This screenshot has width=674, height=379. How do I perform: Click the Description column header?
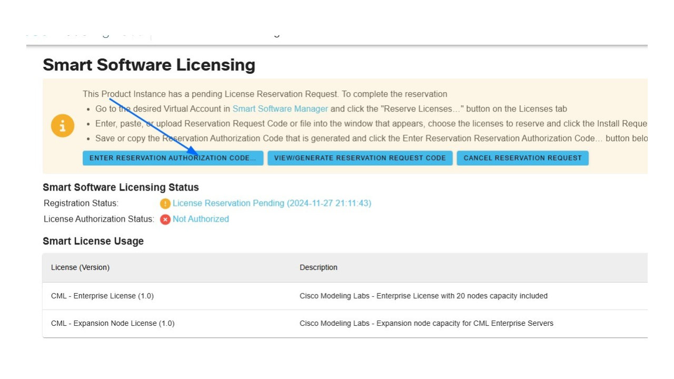click(x=319, y=267)
